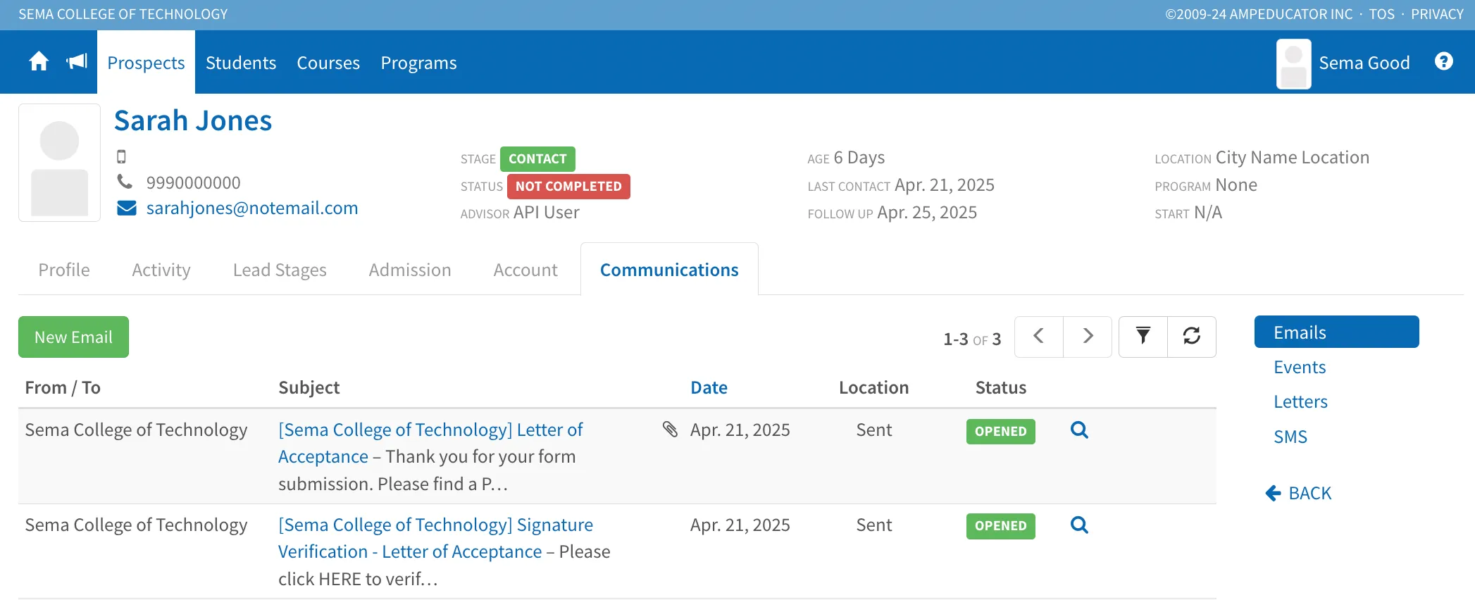Screen dimensions: 1475x600
Task: Open the Students menu
Action: click(x=241, y=63)
